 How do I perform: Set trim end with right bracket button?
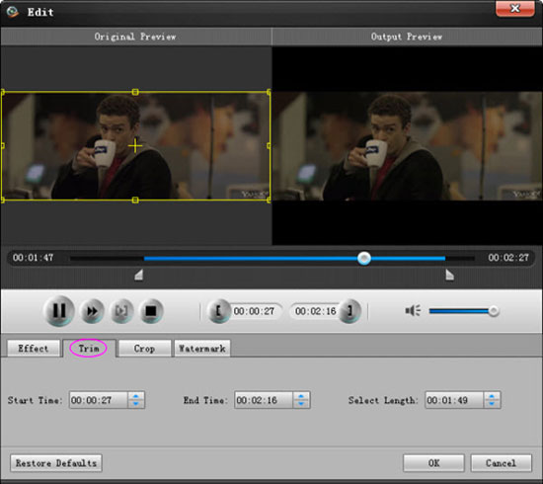[349, 311]
